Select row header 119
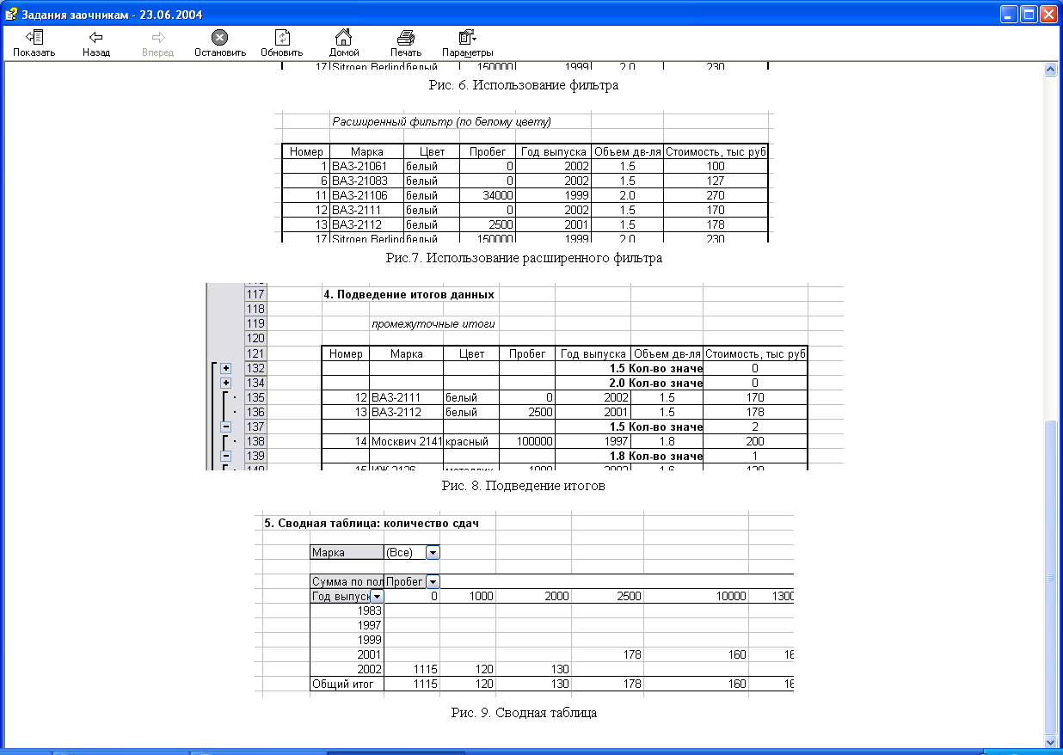This screenshot has height=755, width=1063. (255, 323)
